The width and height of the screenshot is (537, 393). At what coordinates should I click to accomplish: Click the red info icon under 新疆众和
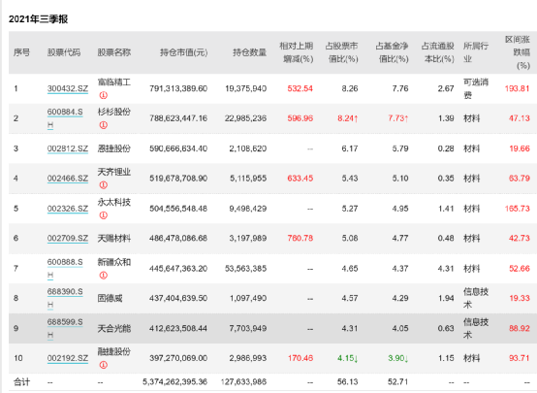pyautogui.click(x=103, y=276)
